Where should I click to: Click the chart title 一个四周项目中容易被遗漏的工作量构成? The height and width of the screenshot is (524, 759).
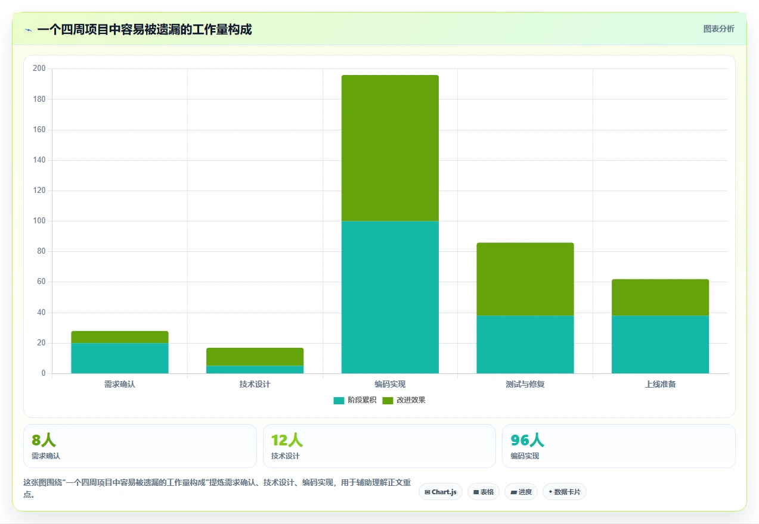point(144,29)
